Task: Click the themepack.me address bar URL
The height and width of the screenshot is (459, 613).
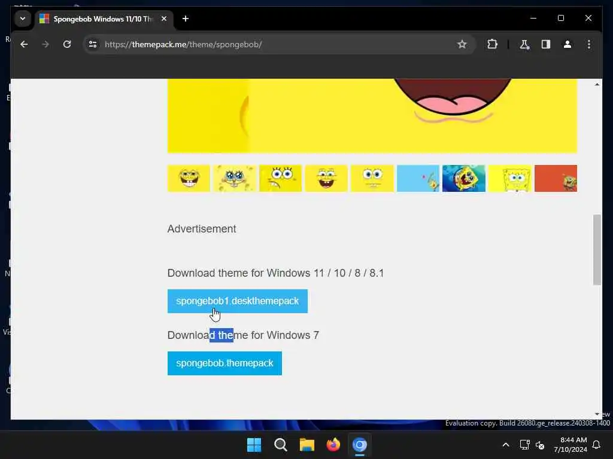Action: point(183,44)
